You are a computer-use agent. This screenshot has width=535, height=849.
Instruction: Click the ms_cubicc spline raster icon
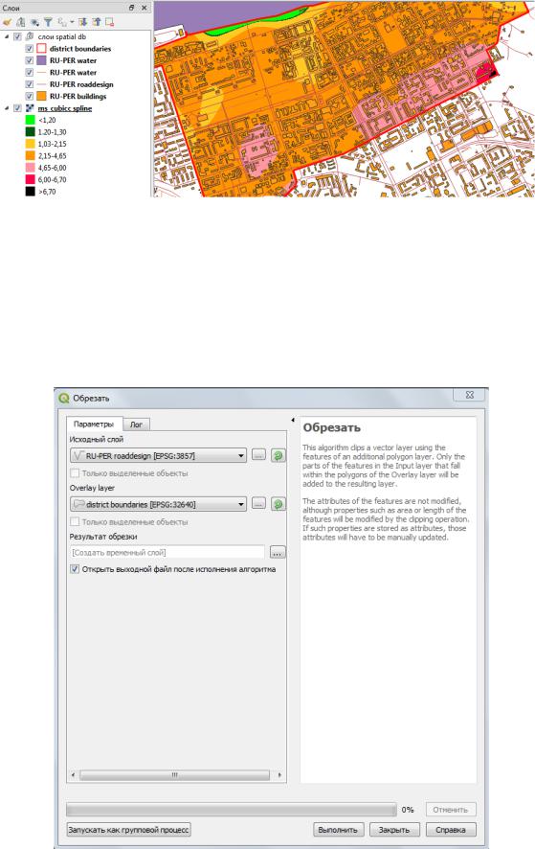[30, 108]
